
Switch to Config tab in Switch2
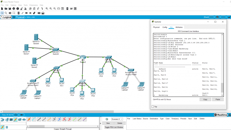tap(165, 27)
